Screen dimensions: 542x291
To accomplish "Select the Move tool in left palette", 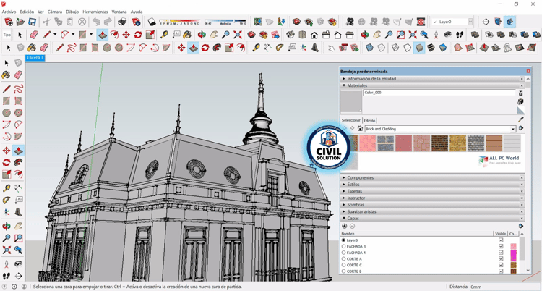I will [7, 151].
